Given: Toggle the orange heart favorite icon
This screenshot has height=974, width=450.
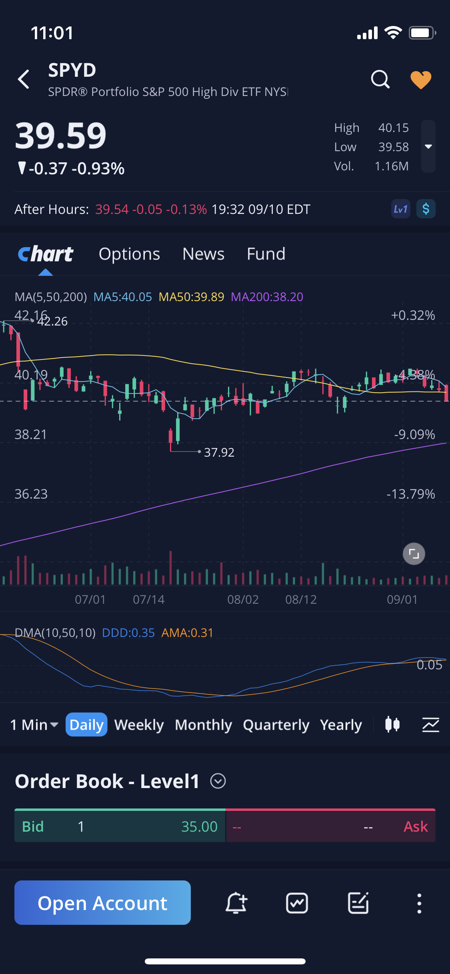Looking at the screenshot, I should [x=421, y=80].
